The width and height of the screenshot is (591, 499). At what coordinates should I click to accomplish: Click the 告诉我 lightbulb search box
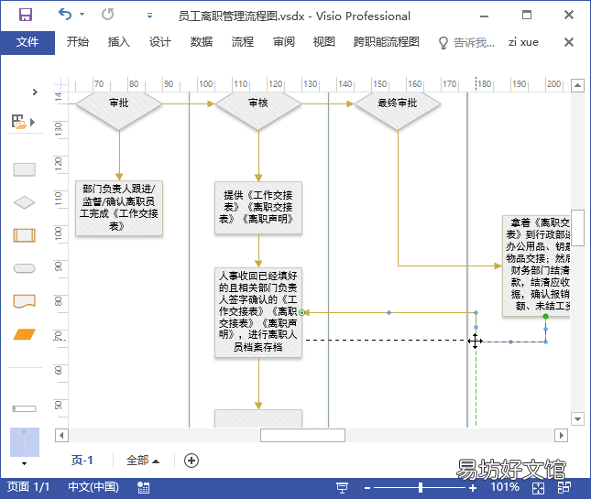tap(466, 42)
